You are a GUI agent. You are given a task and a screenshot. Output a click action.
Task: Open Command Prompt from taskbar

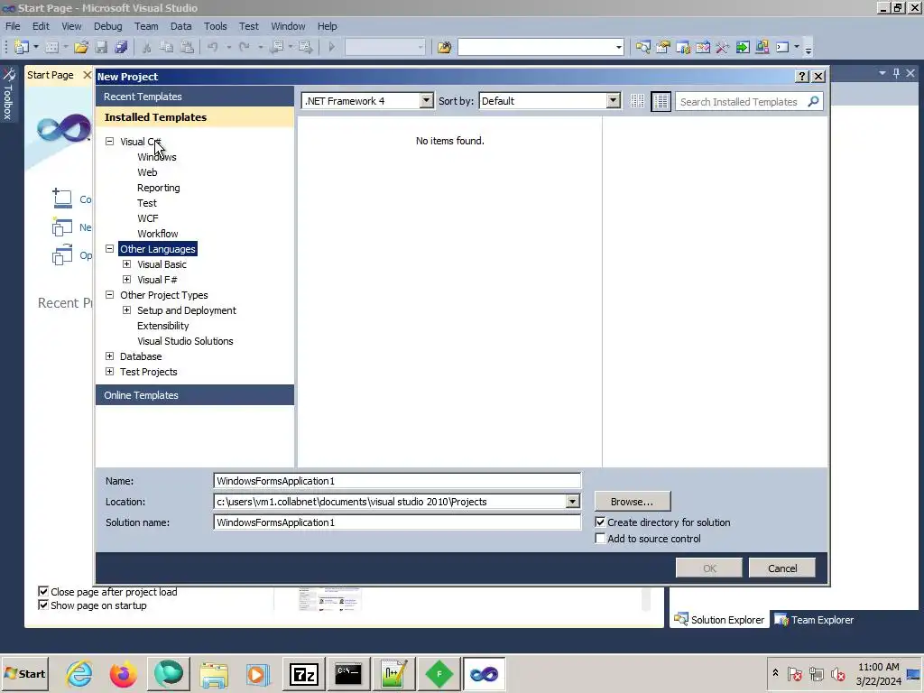(x=348, y=673)
